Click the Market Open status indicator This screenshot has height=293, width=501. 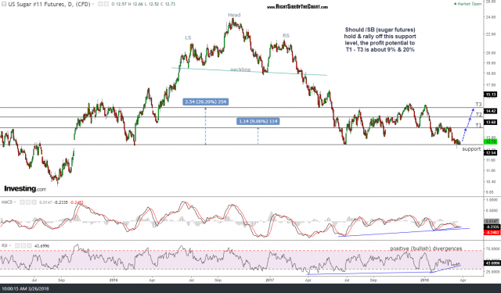coord(467,4)
